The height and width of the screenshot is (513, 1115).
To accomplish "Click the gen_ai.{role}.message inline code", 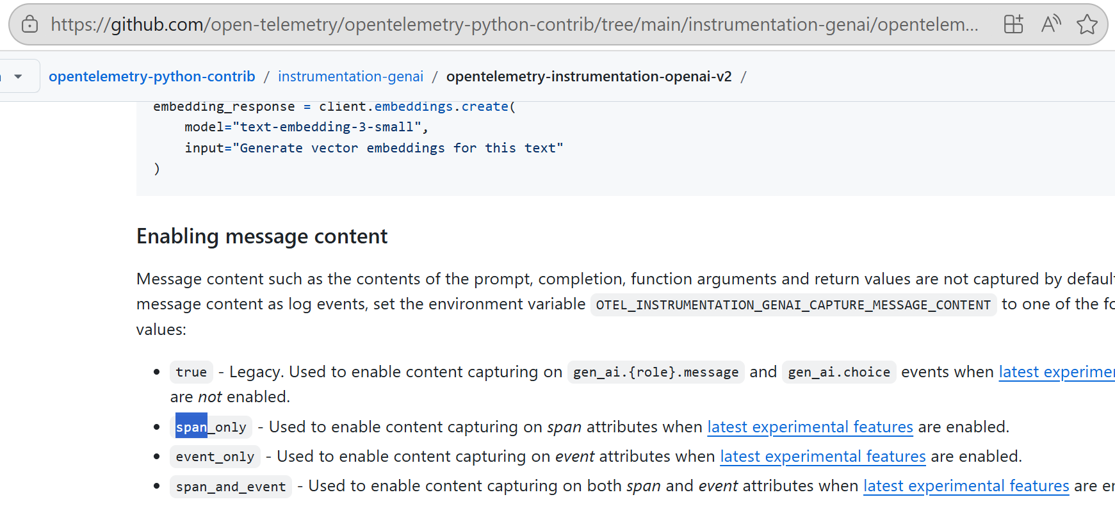I will (655, 372).
